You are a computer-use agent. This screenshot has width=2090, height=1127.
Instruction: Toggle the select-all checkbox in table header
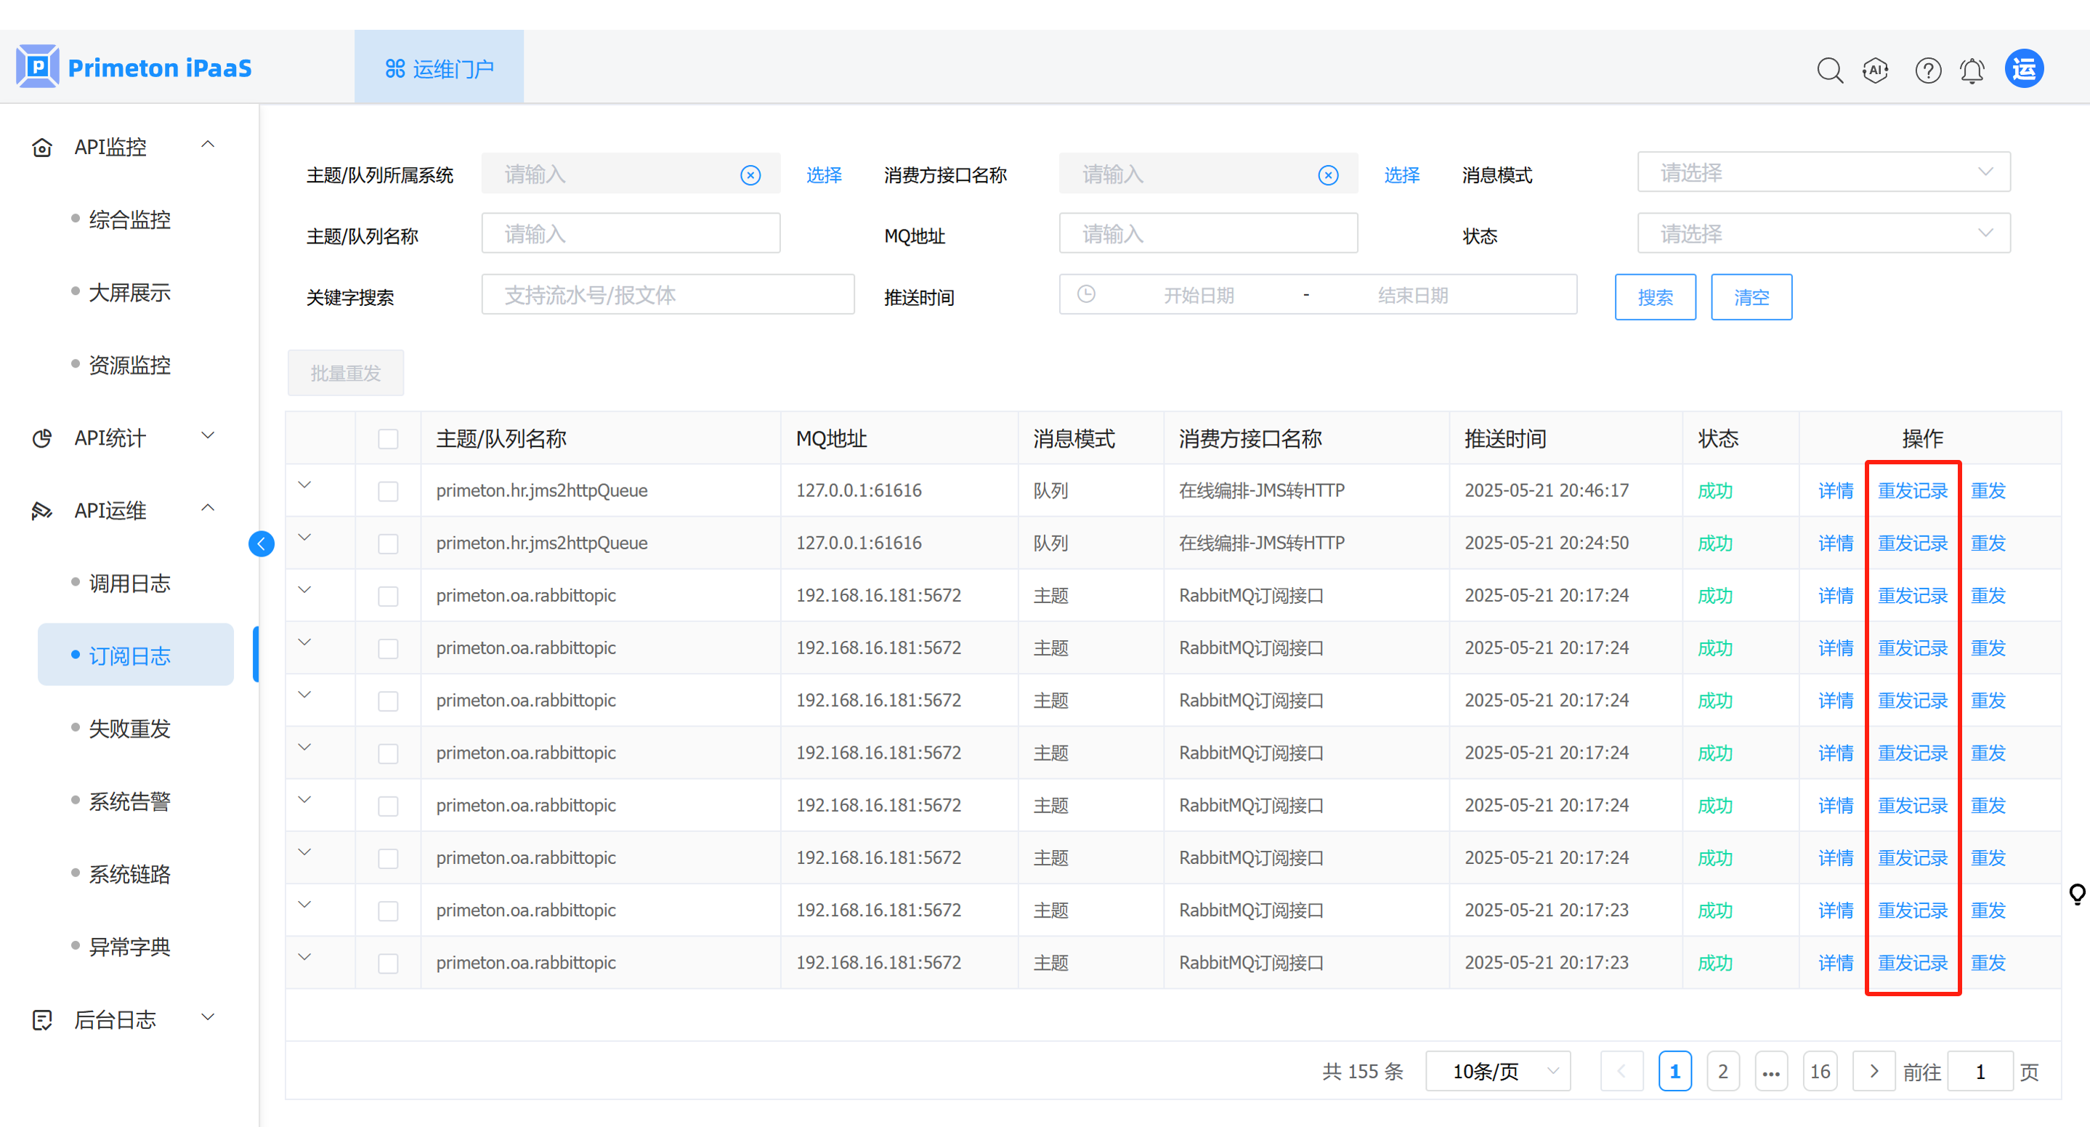coord(388,439)
